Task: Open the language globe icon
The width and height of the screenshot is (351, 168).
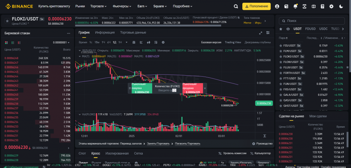Action: coord(313,7)
